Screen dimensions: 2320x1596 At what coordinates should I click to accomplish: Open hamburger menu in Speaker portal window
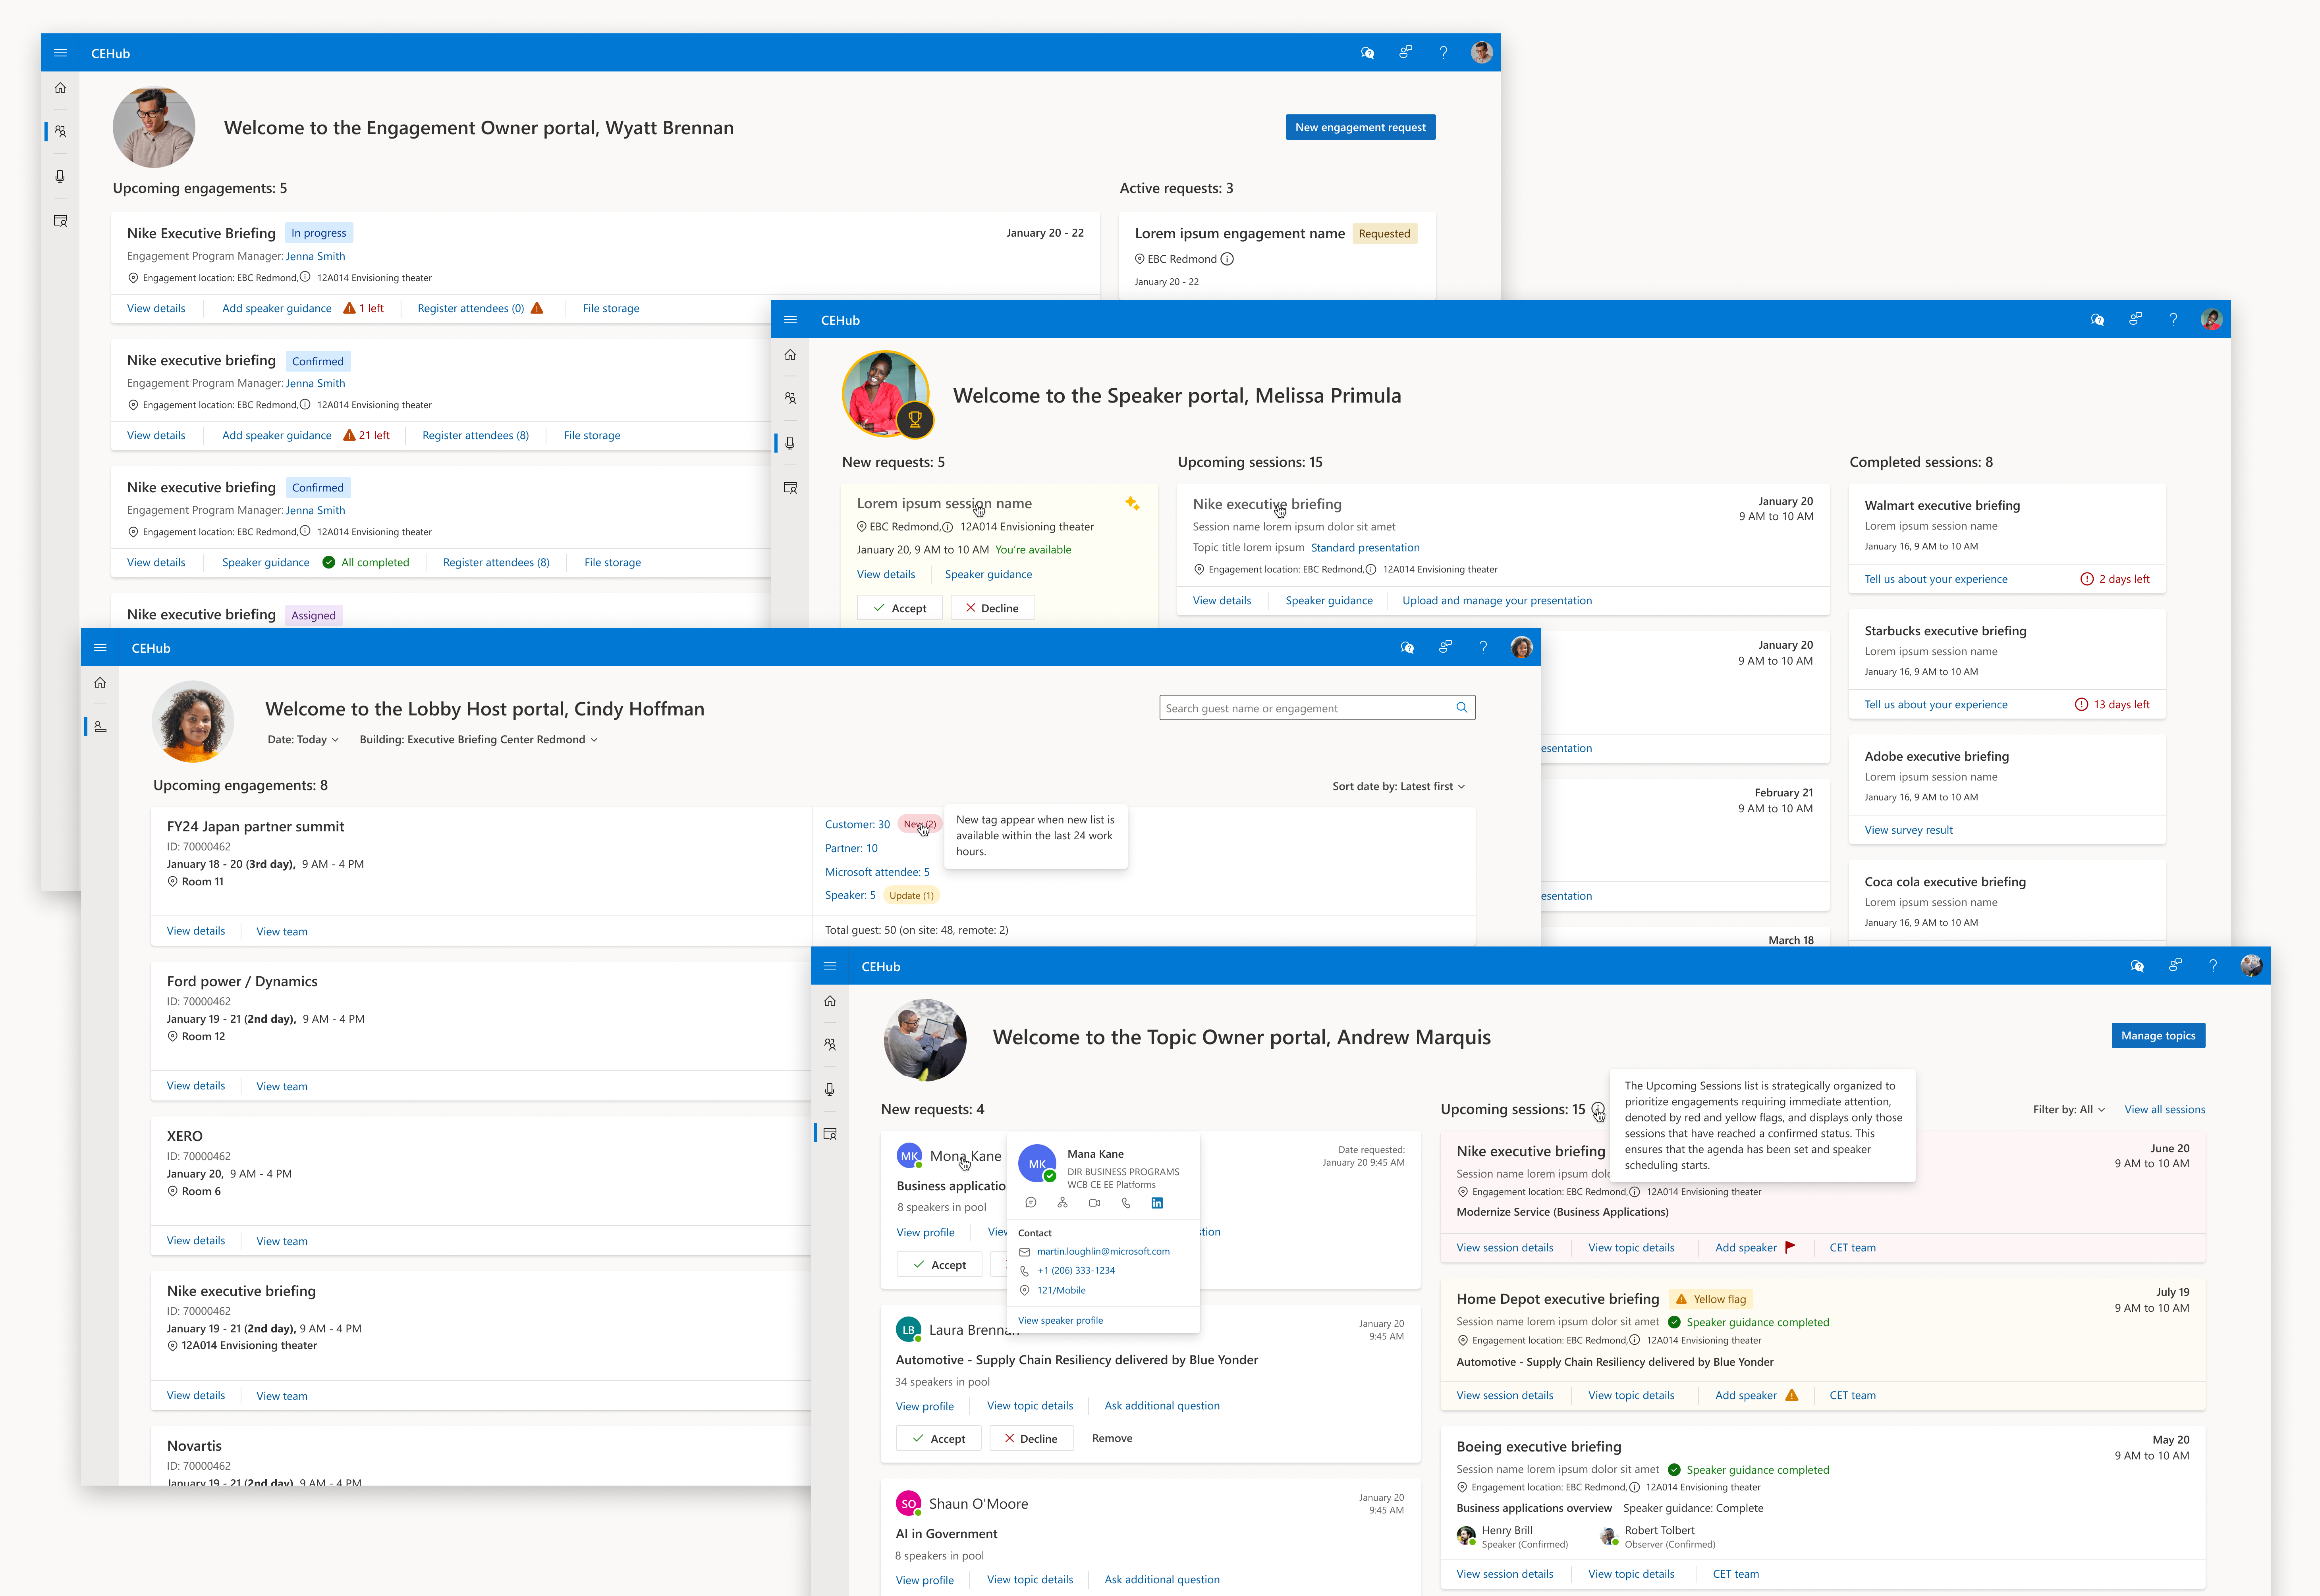click(x=790, y=320)
